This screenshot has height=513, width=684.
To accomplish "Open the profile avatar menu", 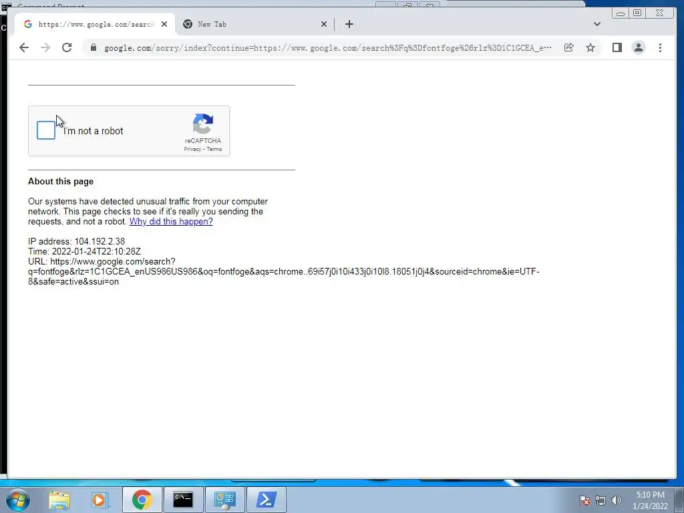I will click(638, 47).
